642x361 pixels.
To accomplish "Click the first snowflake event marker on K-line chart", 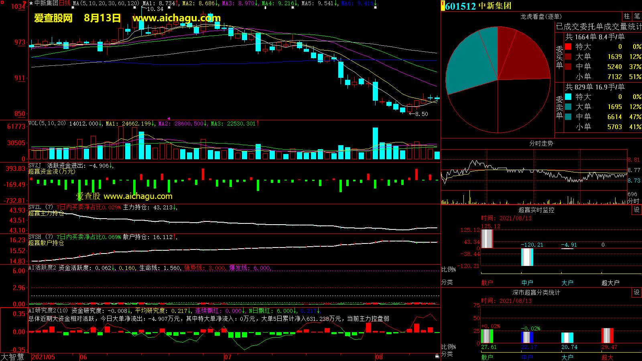I will (73, 8).
